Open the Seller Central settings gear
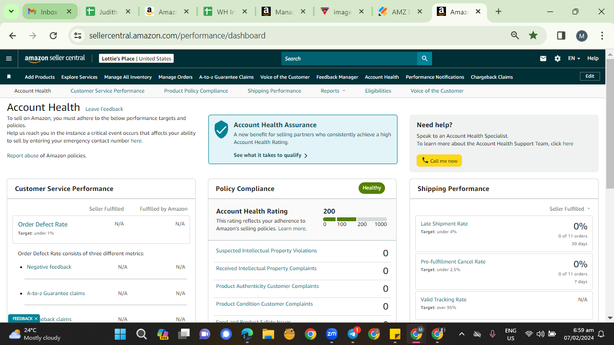Viewport: 614px width, 345px height. (557, 59)
